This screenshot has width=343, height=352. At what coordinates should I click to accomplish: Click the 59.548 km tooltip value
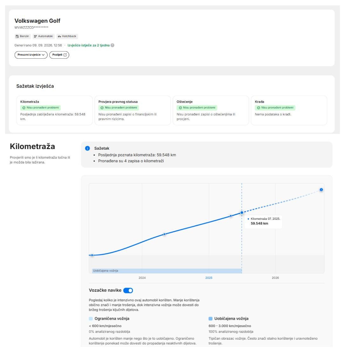click(259, 223)
